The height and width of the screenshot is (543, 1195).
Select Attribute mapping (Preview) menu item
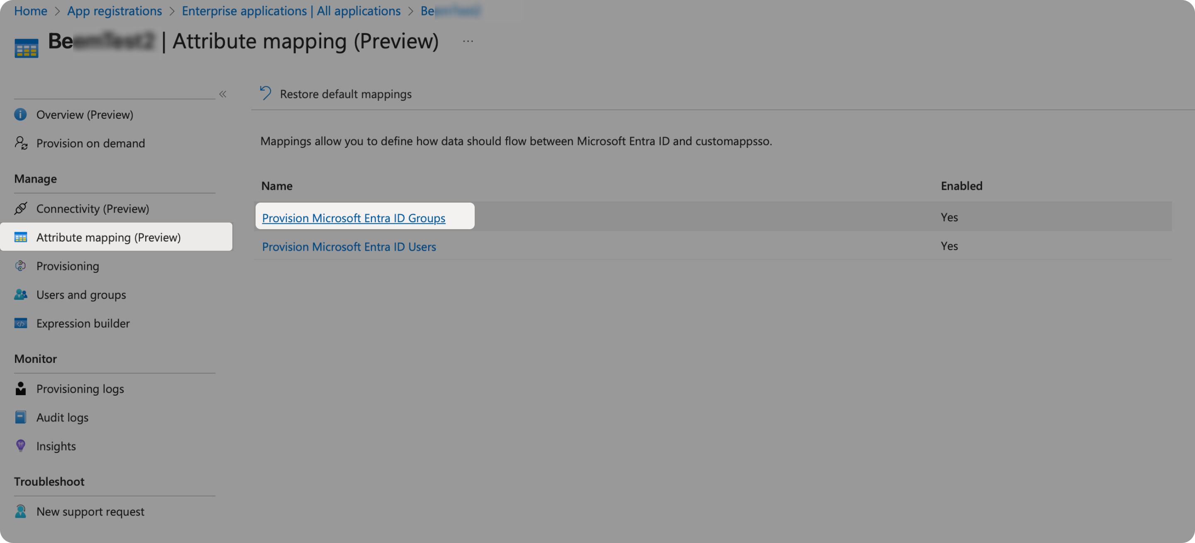pos(116,237)
